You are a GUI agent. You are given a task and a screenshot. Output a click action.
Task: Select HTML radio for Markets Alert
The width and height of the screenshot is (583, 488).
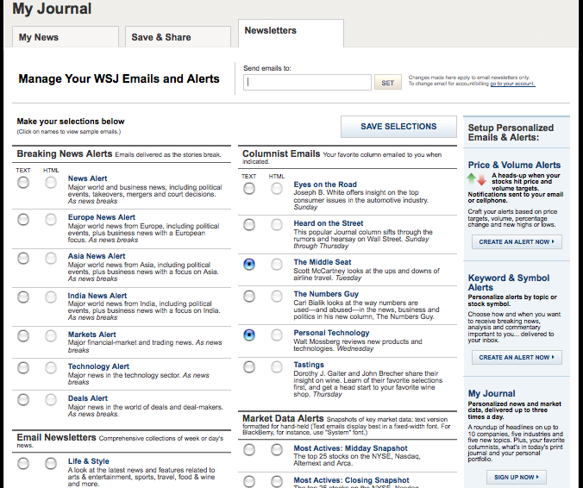tap(51, 335)
